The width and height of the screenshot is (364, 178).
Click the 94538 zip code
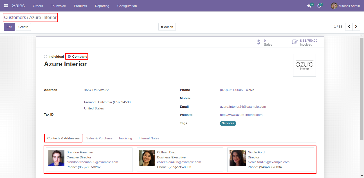126,102
